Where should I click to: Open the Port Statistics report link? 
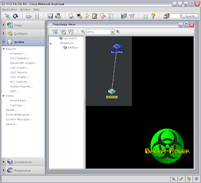click(21, 58)
